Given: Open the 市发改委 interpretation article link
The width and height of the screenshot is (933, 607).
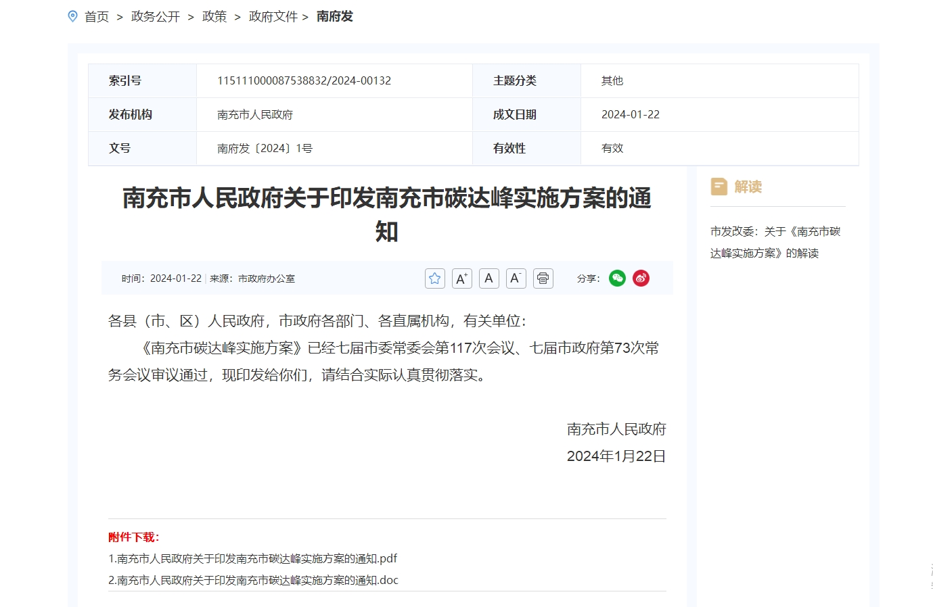Looking at the screenshot, I should [777, 241].
